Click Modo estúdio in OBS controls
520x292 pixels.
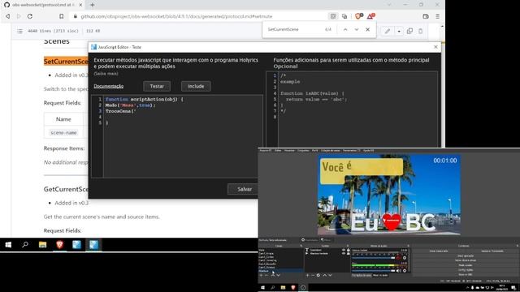466,265
